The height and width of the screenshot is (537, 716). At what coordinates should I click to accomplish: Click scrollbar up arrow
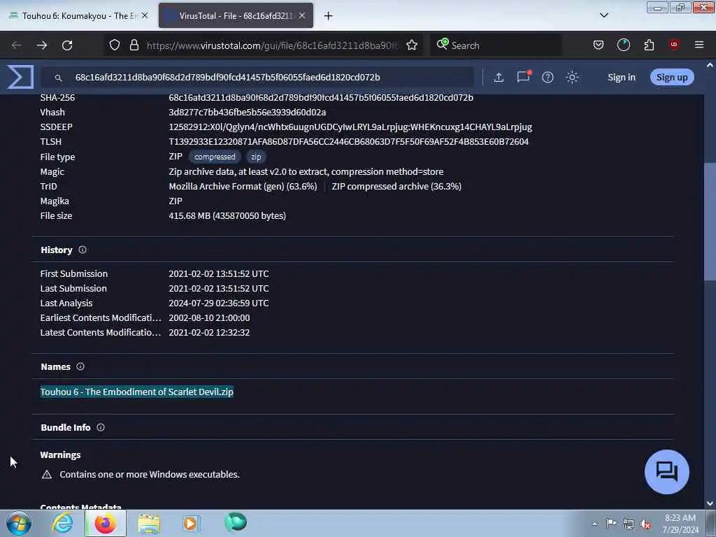click(x=710, y=65)
